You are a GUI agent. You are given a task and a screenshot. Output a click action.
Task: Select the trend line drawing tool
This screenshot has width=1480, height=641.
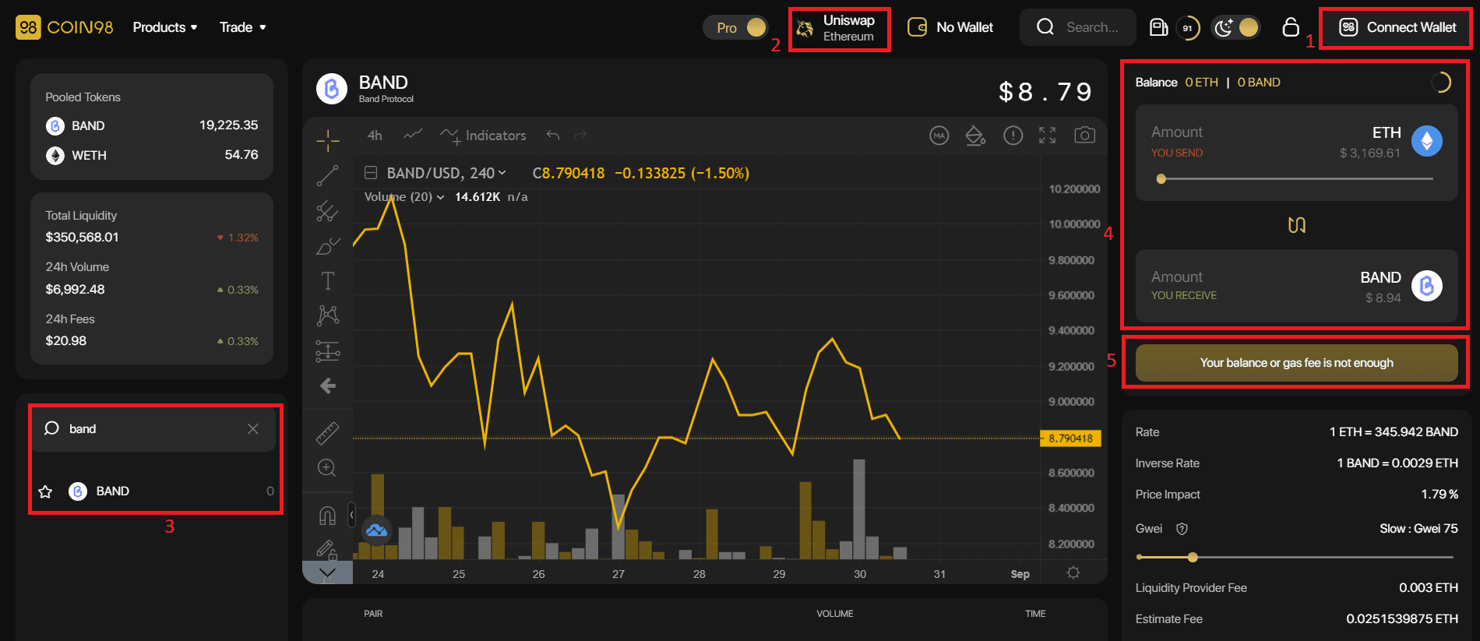click(x=328, y=176)
